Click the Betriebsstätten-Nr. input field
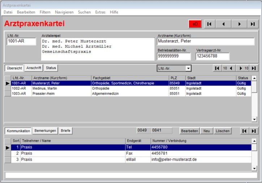Viewport: 262px width, 183px height. (174, 56)
